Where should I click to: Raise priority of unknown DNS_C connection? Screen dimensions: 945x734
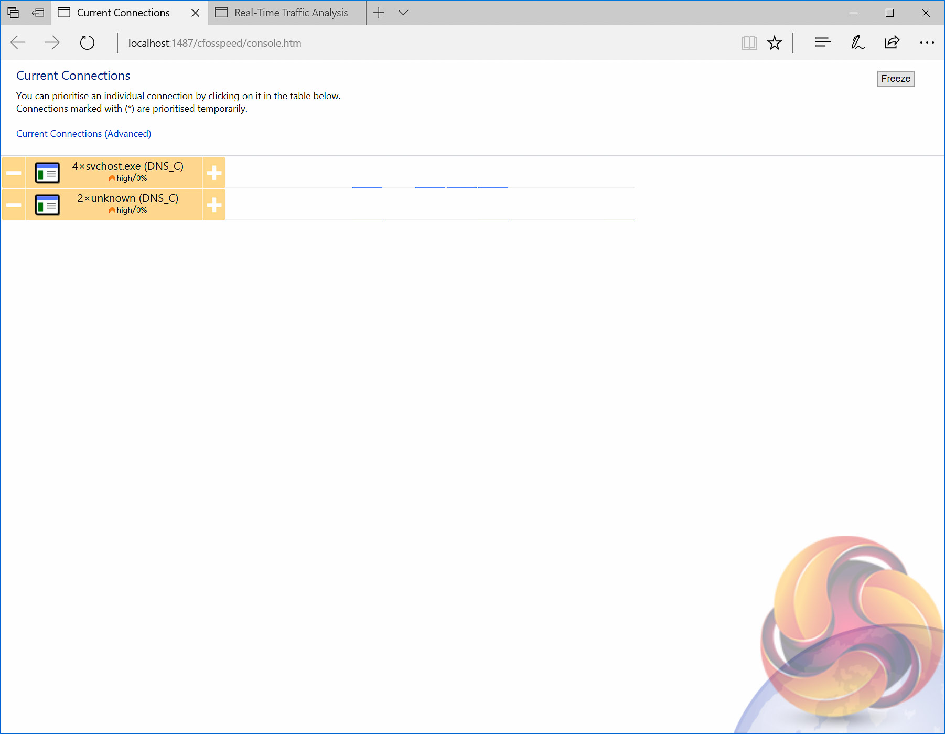(x=214, y=205)
